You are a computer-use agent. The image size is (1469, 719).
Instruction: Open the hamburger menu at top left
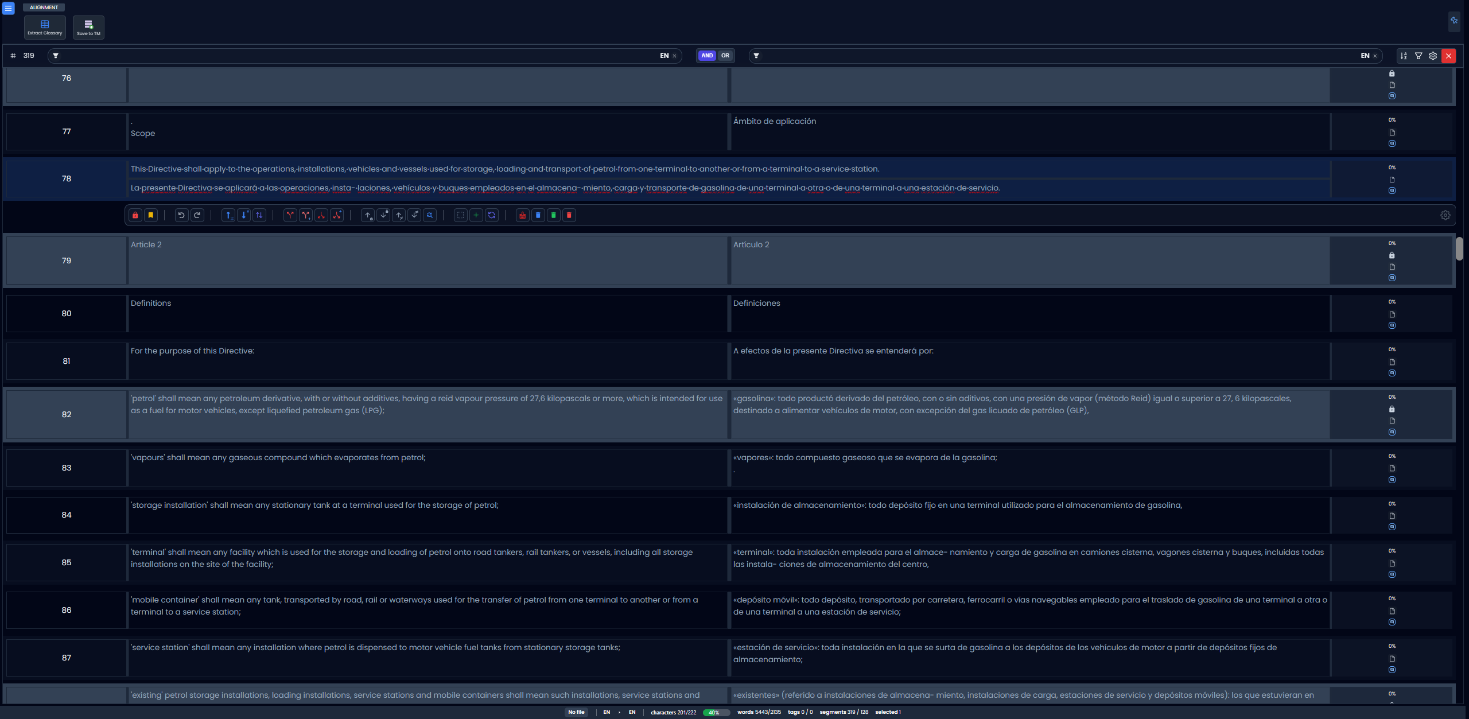click(8, 8)
